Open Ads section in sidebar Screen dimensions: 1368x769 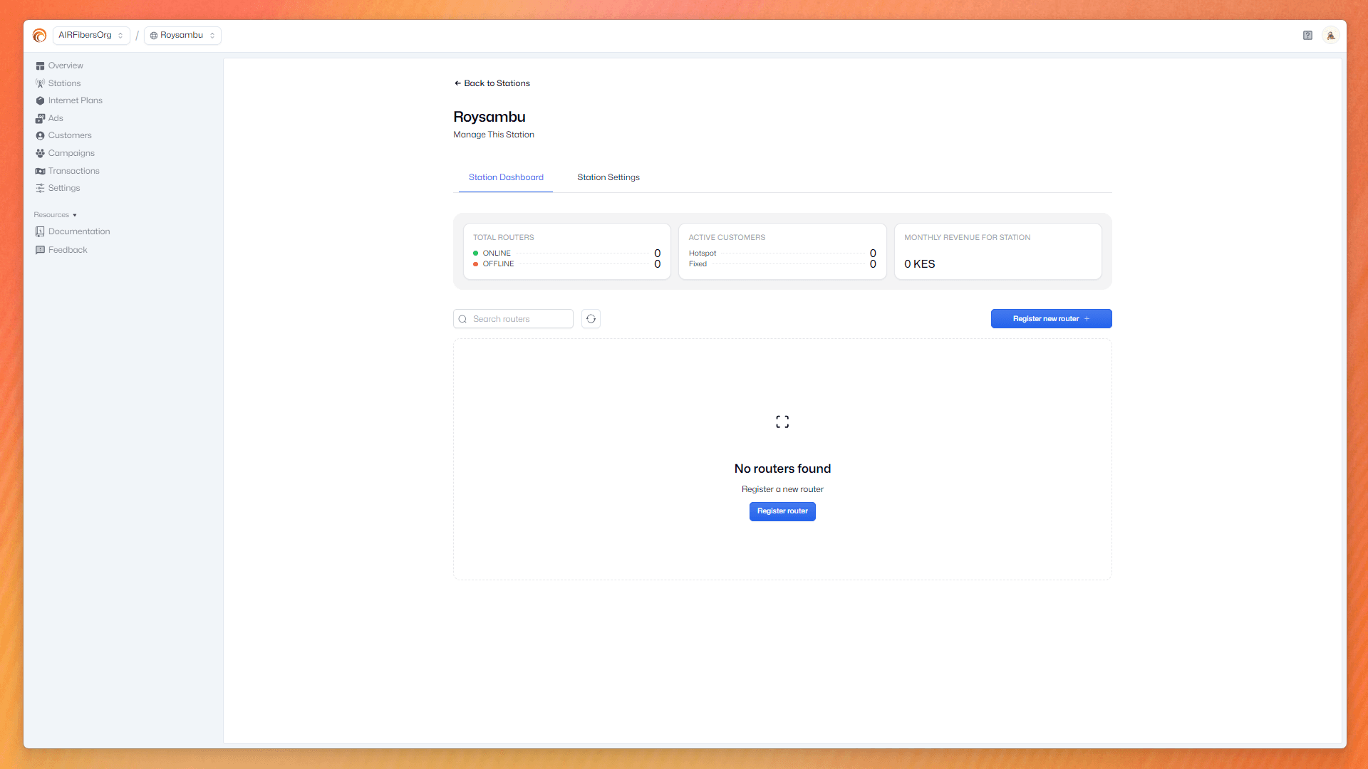(x=56, y=118)
